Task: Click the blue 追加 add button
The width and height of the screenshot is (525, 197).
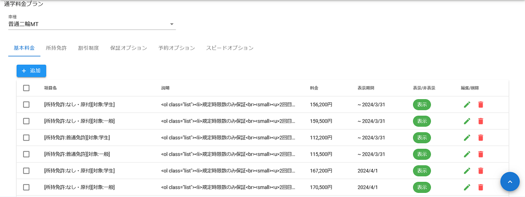Action: (31, 71)
